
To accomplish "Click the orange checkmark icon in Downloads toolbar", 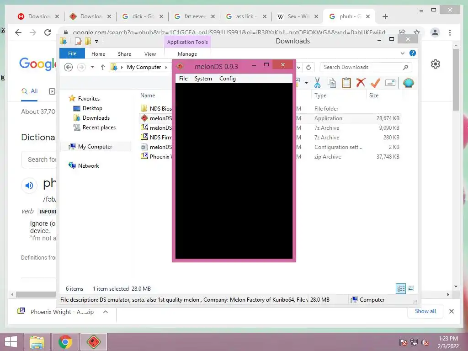I will tap(375, 83).
